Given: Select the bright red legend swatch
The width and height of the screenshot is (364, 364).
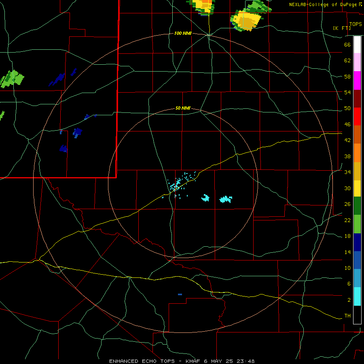Looking at the screenshot, I should [x=357, y=116].
